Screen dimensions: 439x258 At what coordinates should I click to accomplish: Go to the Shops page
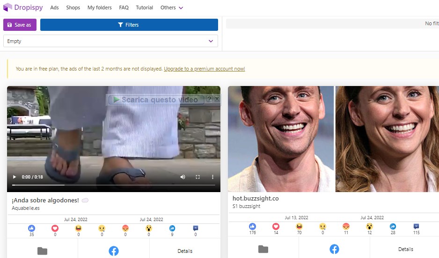pyautogui.click(x=73, y=7)
